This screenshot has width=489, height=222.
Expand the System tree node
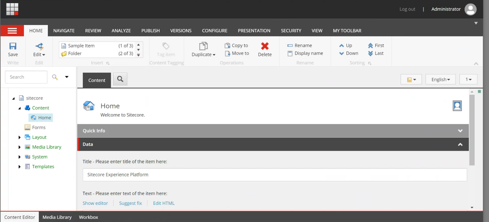tap(20, 157)
